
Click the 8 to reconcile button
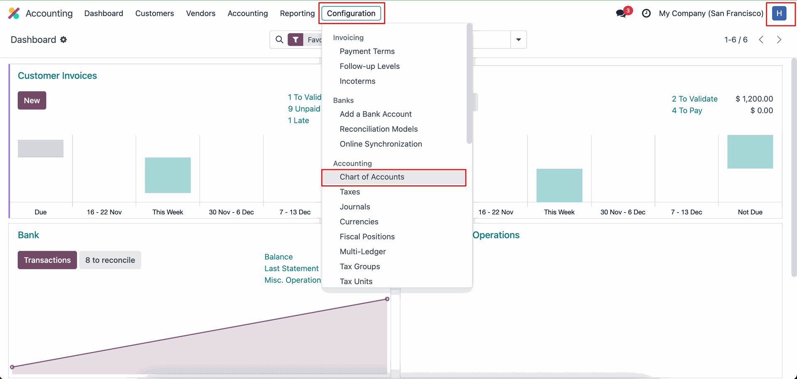click(x=110, y=260)
